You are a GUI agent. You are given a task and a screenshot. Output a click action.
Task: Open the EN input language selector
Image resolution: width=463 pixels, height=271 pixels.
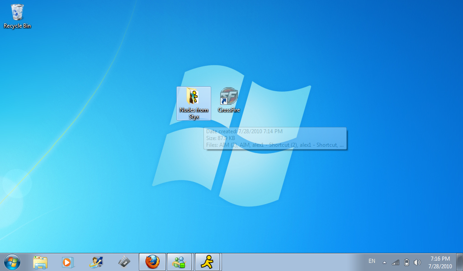click(372, 261)
